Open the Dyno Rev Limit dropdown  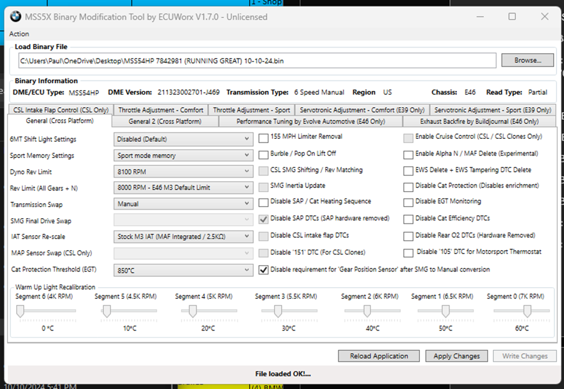183,172
